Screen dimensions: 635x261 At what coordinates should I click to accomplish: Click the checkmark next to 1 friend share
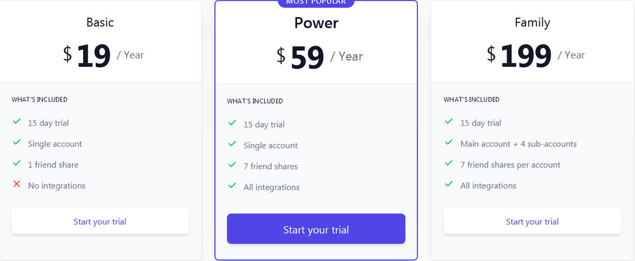coord(17,163)
